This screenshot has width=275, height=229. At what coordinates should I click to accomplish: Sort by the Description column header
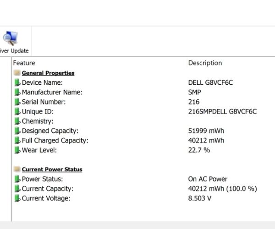coord(205,63)
